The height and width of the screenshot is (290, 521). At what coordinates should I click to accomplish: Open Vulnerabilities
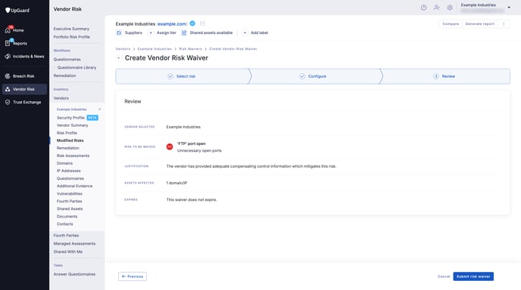pyautogui.click(x=70, y=194)
